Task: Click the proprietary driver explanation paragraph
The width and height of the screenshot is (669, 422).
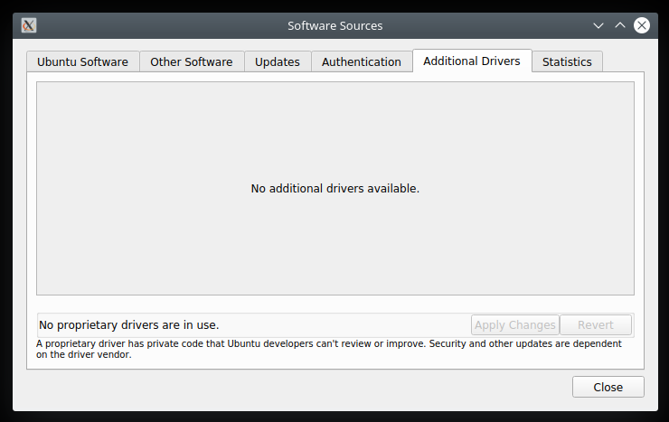Action: click(329, 349)
